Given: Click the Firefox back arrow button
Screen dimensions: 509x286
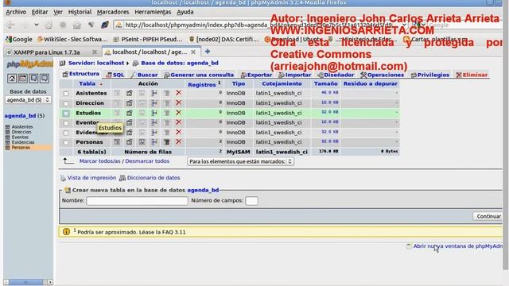Looking at the screenshot, I should pyautogui.click(x=10, y=25).
